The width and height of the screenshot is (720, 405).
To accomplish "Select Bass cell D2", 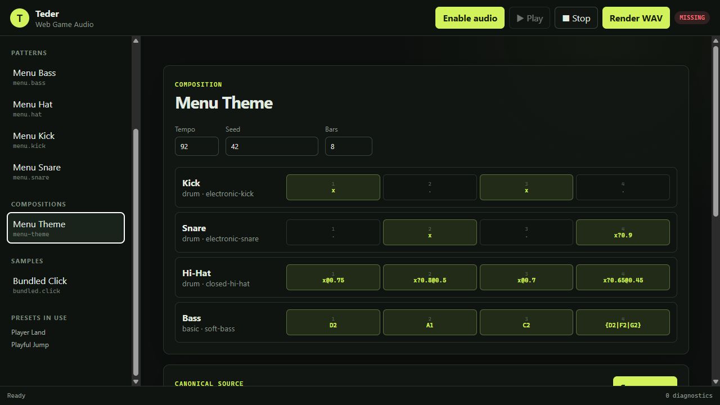I will pos(333,322).
